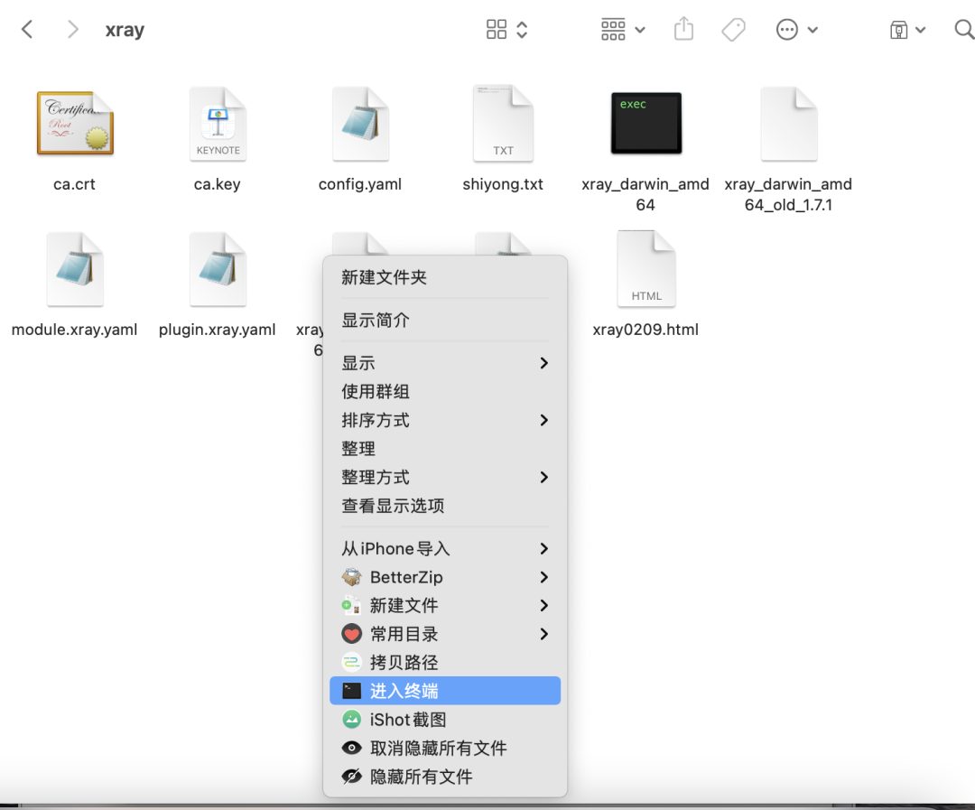The image size is (975, 810).
Task: Click the eject disk icon
Action: 900,29
